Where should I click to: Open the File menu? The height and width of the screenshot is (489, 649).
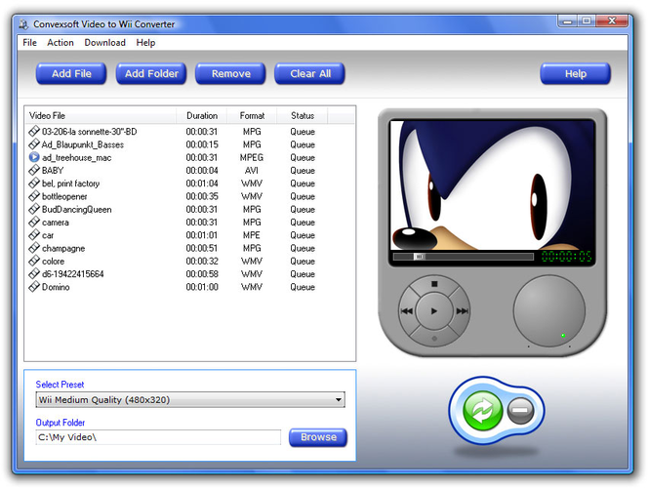[30, 43]
